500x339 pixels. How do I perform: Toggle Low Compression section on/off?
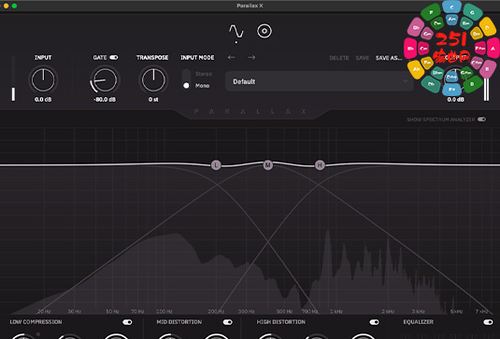tap(127, 322)
